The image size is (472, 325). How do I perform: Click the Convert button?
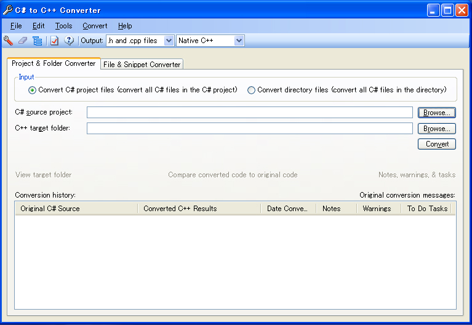pos(436,144)
